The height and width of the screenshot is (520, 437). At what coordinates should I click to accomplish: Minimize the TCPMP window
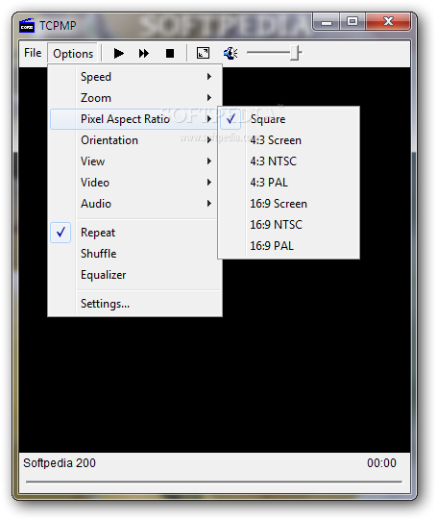click(x=327, y=22)
